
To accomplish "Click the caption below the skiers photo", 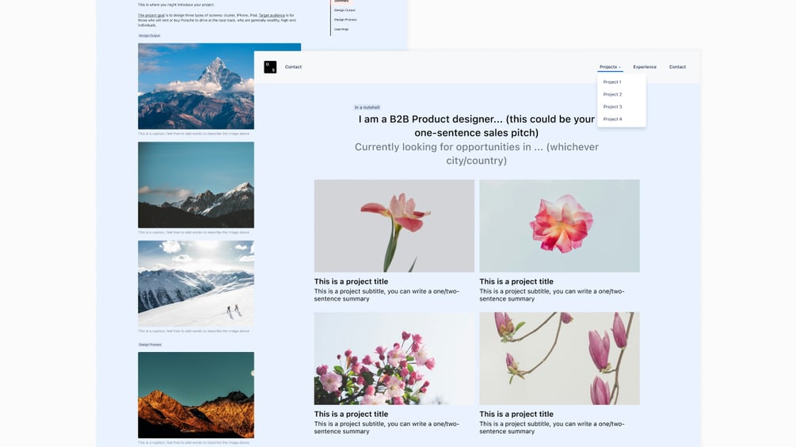I will (x=193, y=331).
